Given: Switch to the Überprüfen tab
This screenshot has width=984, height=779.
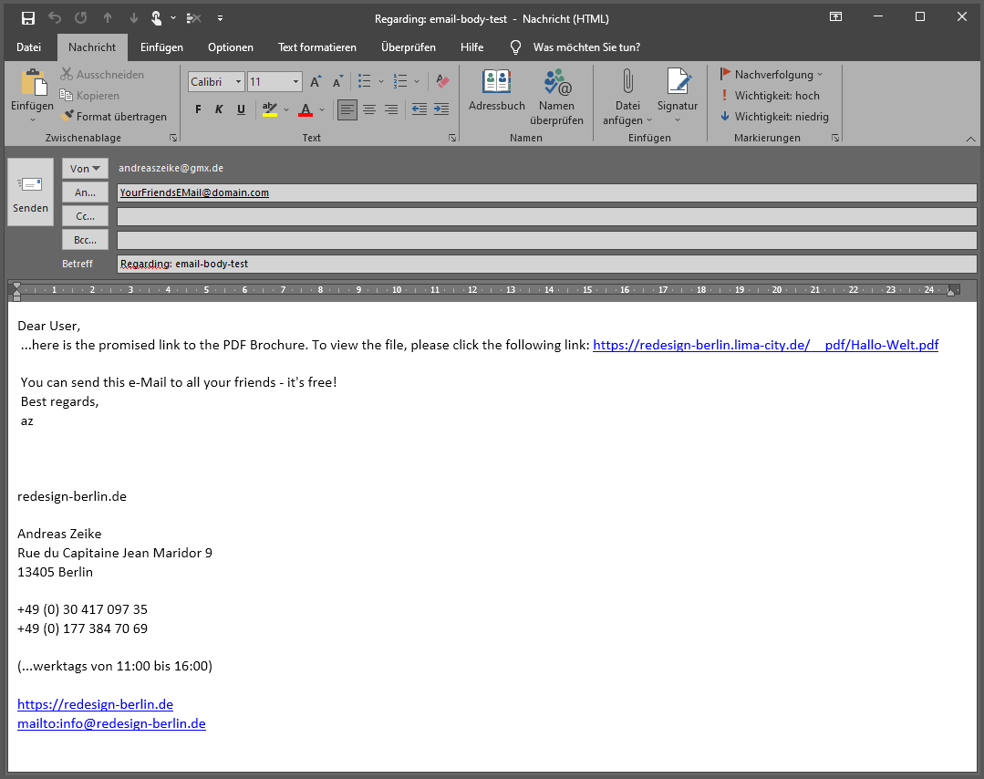Looking at the screenshot, I should [x=409, y=47].
